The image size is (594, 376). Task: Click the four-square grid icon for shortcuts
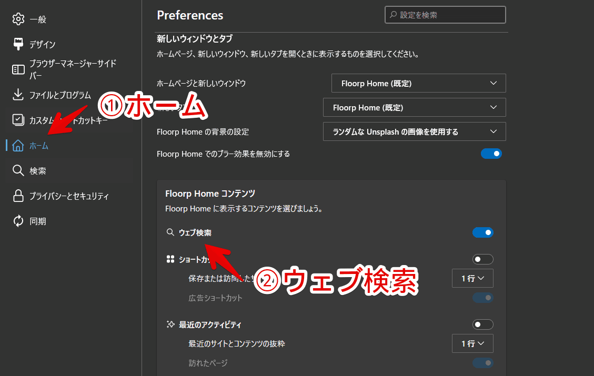pyautogui.click(x=170, y=259)
